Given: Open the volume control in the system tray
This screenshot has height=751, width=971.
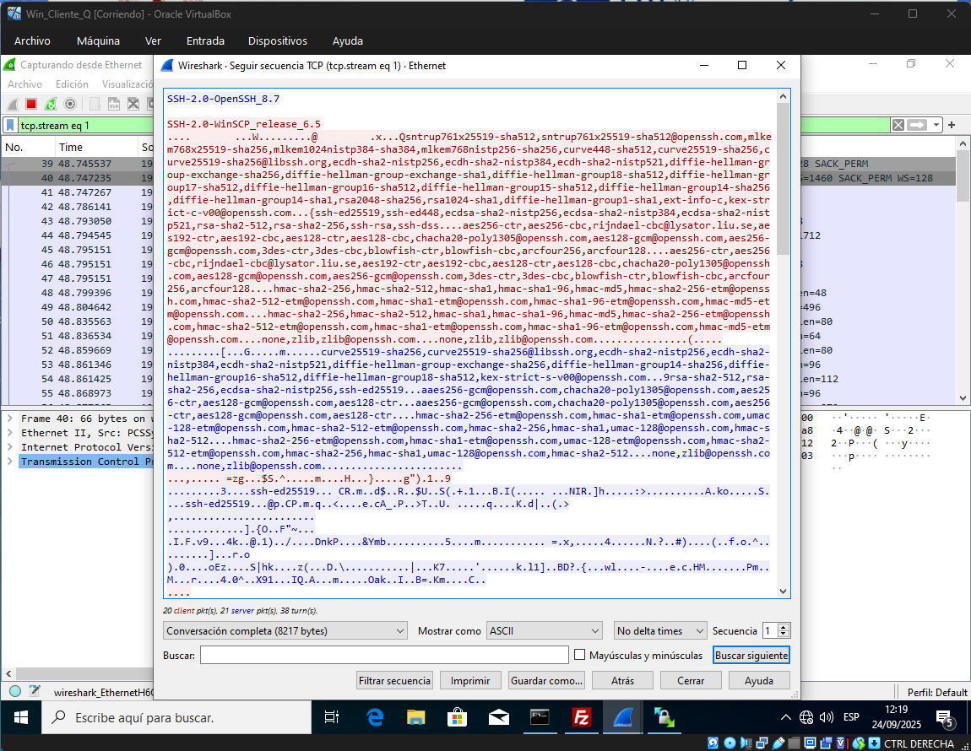Looking at the screenshot, I should (826, 717).
